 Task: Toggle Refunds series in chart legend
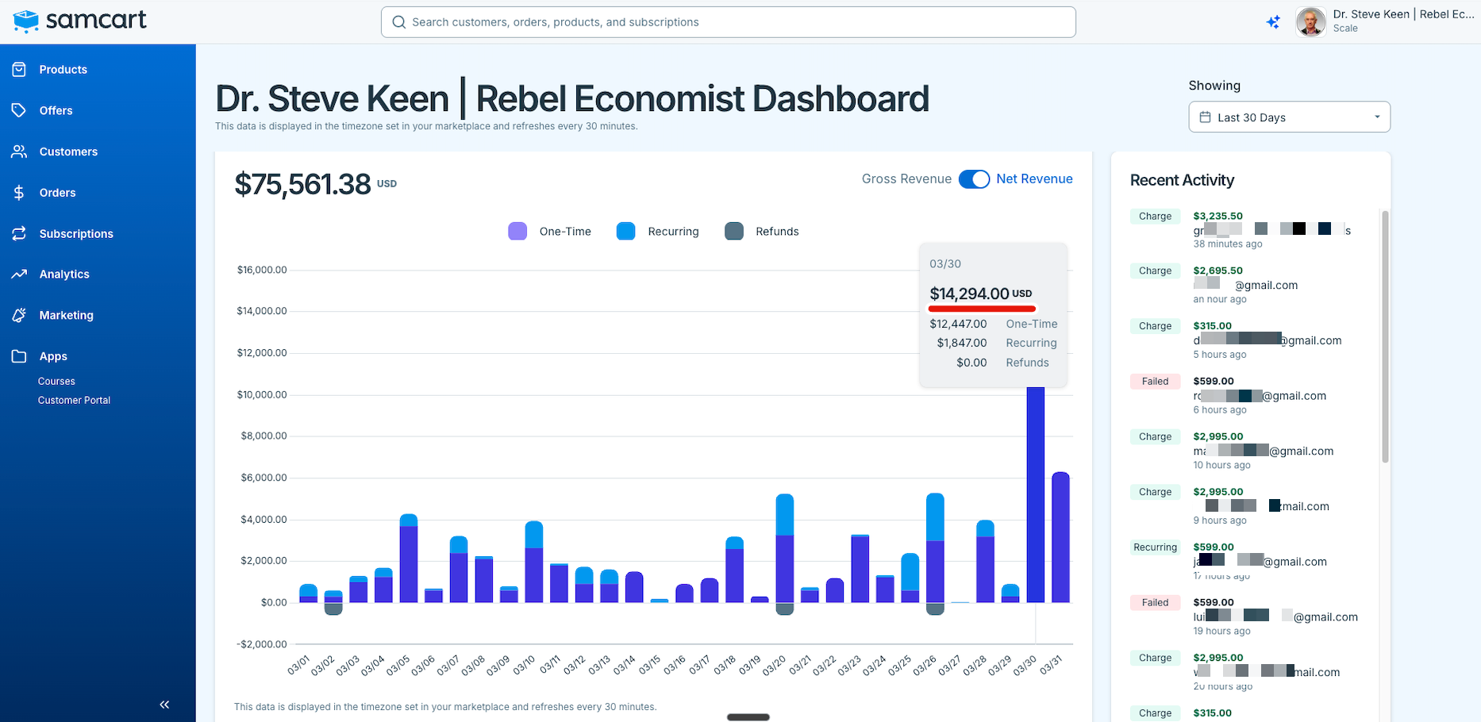[762, 232]
